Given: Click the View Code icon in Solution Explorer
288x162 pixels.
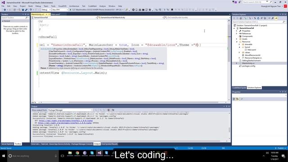Looking at the screenshot, I should click(269, 18).
